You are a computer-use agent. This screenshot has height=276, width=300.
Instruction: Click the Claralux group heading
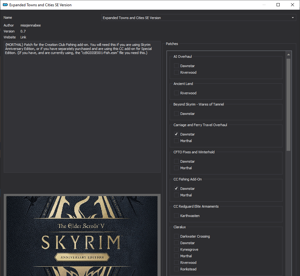click(x=180, y=227)
